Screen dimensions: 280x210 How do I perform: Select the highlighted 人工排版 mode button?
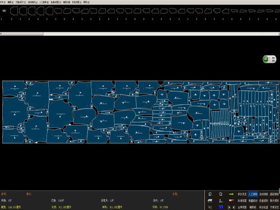[x=253, y=194]
